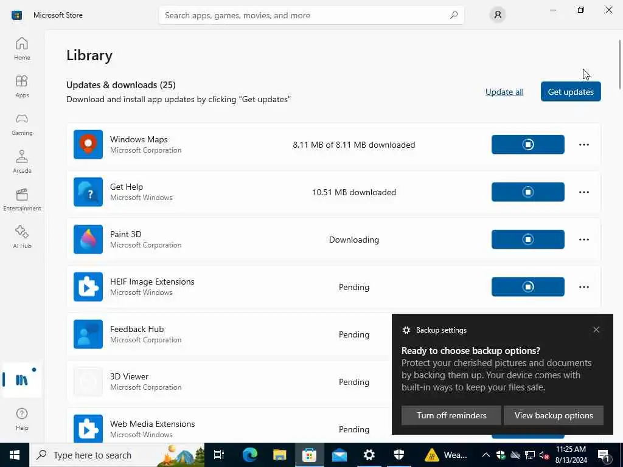Focus the Search apps, games, movies field
This screenshot has width=623, height=467.
coord(311,15)
